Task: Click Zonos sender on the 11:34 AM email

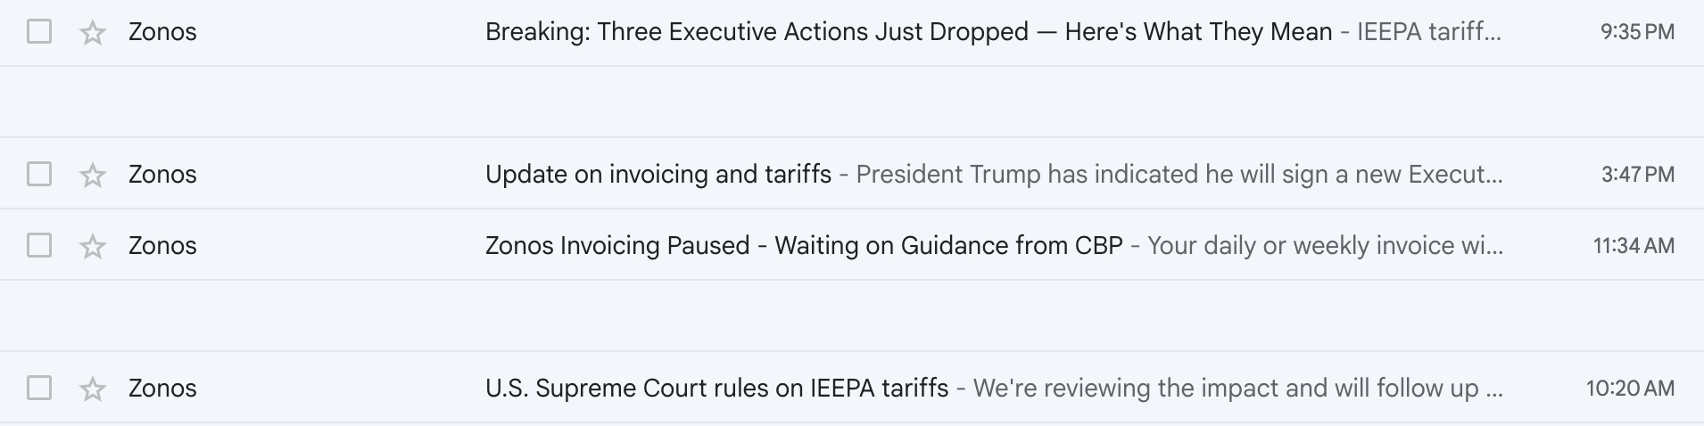Action: pyautogui.click(x=162, y=245)
